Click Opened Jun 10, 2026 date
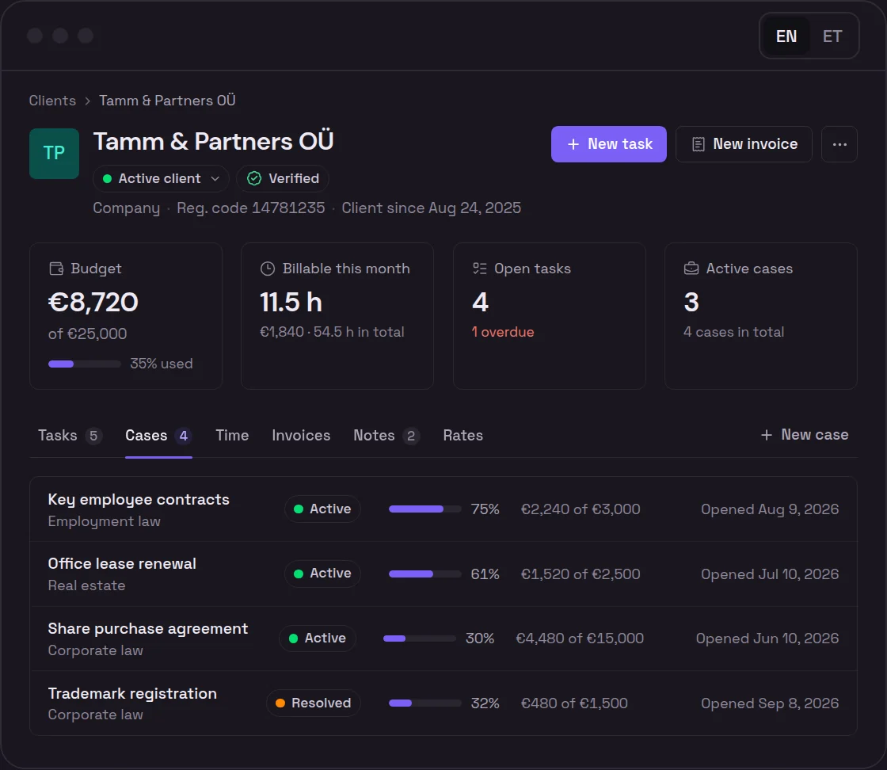This screenshot has height=770, width=887. [767, 638]
